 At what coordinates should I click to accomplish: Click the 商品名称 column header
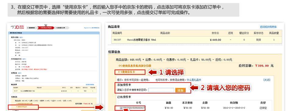165,33
